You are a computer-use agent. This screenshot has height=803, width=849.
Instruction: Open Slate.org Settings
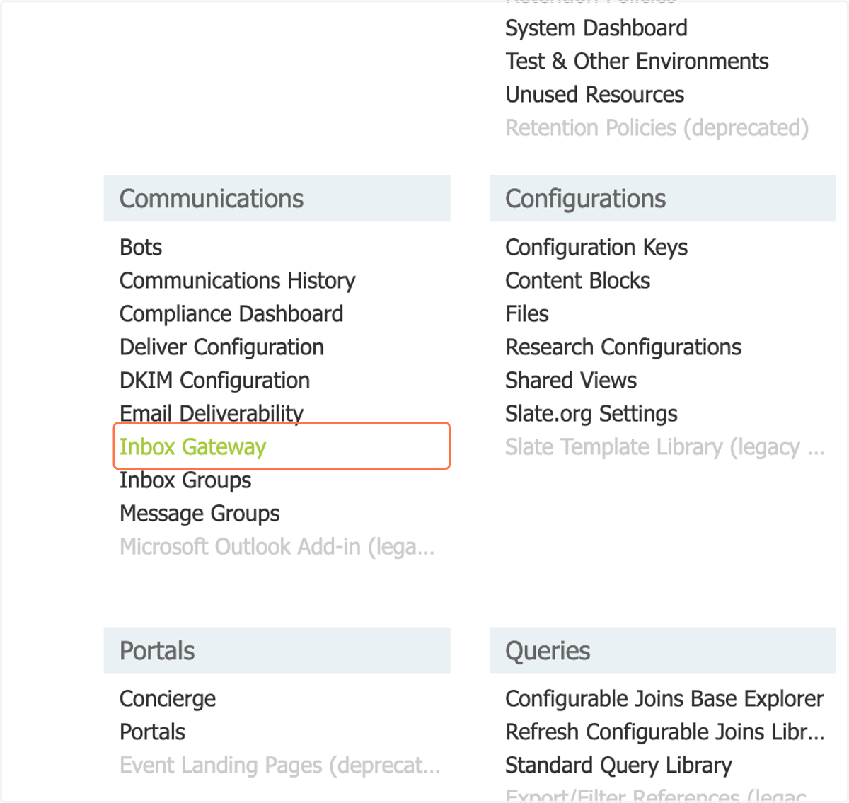click(591, 414)
